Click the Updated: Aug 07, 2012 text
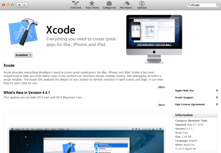Viewport: 221px width, 153px height. tap(189, 125)
